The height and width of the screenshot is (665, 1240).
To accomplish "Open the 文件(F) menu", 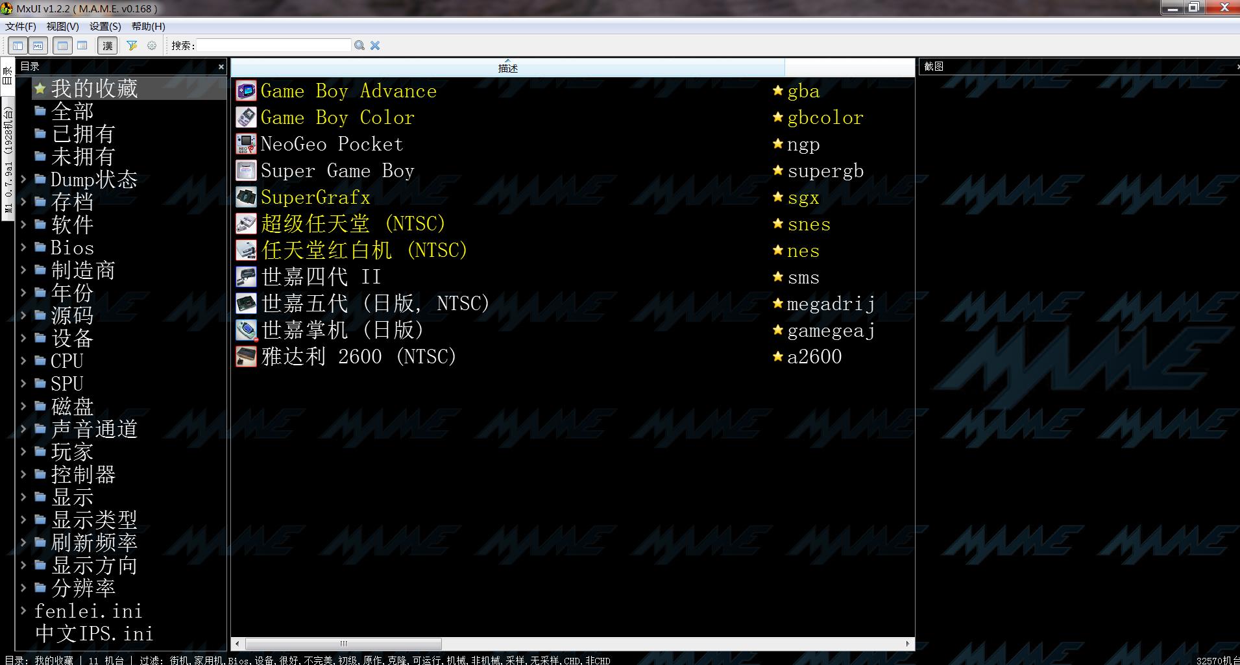I will (21, 27).
